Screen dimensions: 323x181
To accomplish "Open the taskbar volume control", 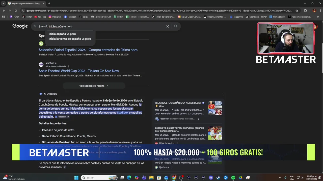I will (302, 178).
